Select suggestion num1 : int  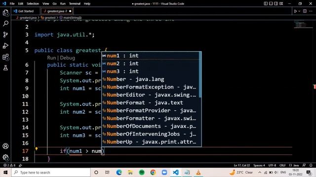tap(150, 56)
